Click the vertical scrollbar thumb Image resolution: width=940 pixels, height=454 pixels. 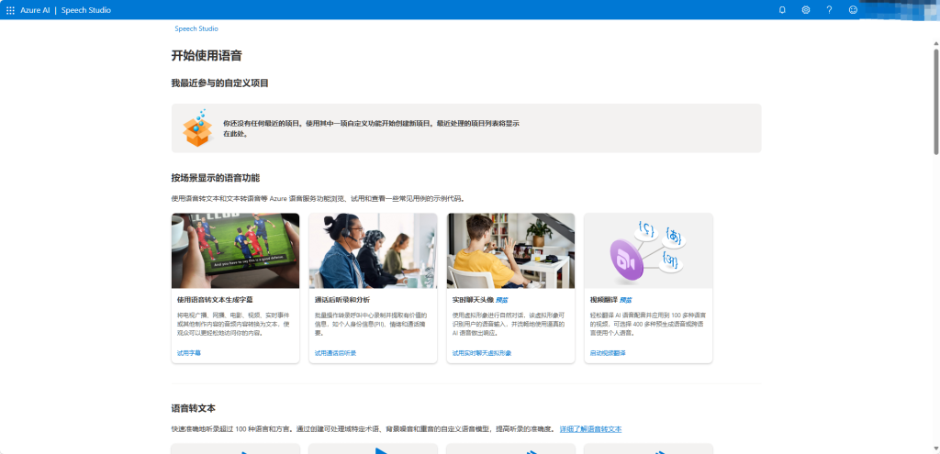coord(935,102)
